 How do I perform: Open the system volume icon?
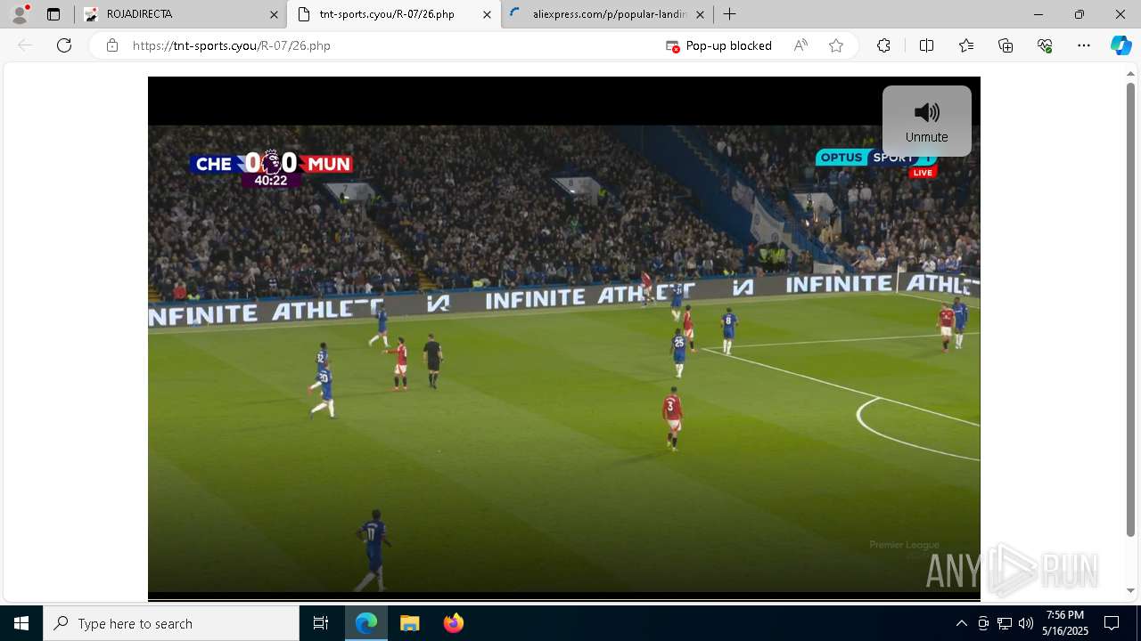click(1026, 623)
